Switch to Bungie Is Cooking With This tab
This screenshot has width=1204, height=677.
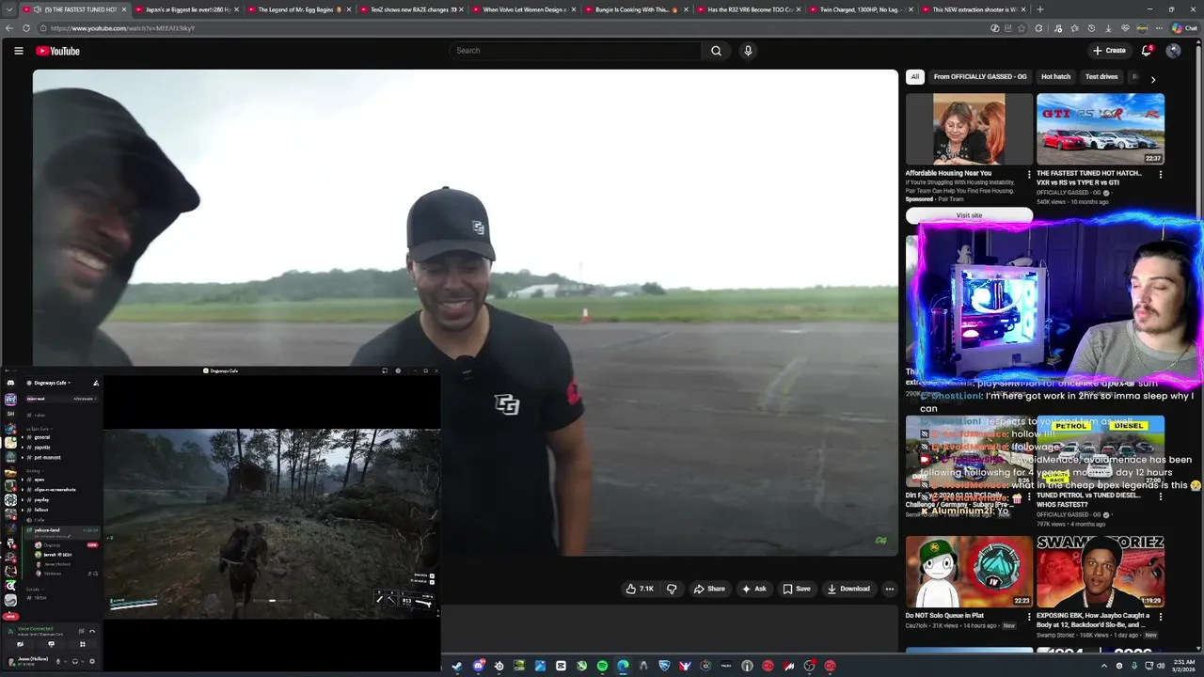[636, 9]
